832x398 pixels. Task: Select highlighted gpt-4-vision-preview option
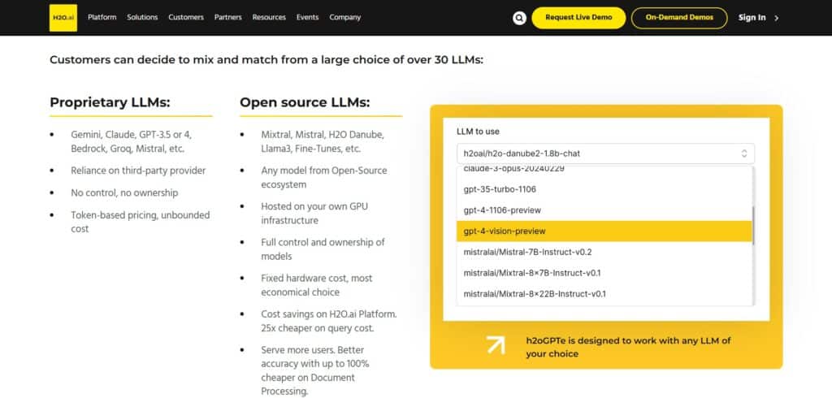(x=604, y=231)
